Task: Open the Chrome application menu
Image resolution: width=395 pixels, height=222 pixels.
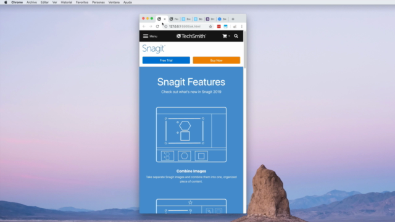Action: coord(17,2)
